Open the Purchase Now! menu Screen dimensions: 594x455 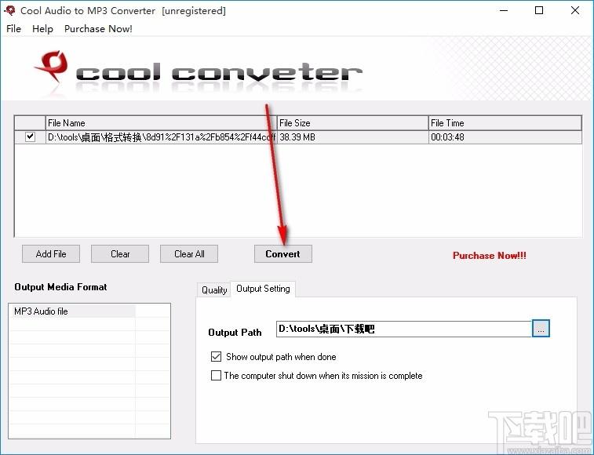pos(98,29)
